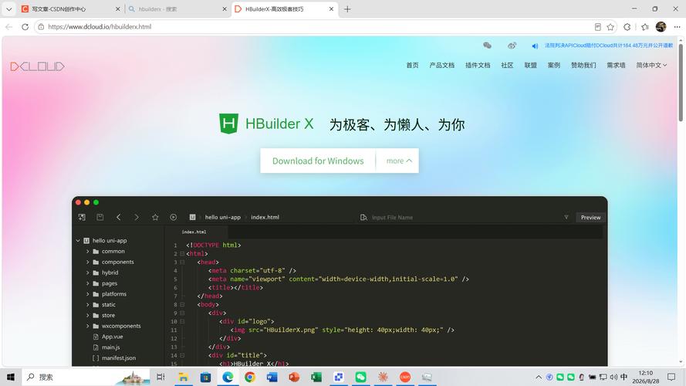Image resolution: width=686 pixels, height=386 pixels.
Task: Open browser settings and more menu
Action: pos(677,27)
